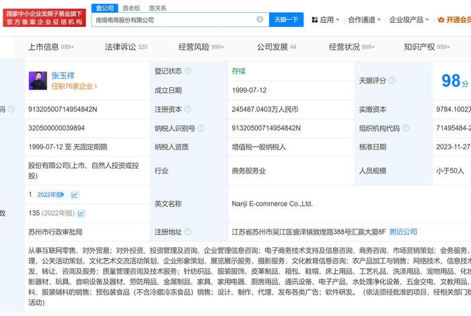
Task: Click the English name Nanji E-commerce Co.,Ltd.
Action: (272, 204)
